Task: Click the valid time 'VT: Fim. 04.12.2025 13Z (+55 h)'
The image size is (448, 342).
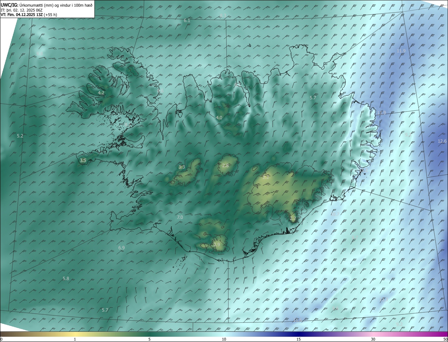Action: (29, 15)
